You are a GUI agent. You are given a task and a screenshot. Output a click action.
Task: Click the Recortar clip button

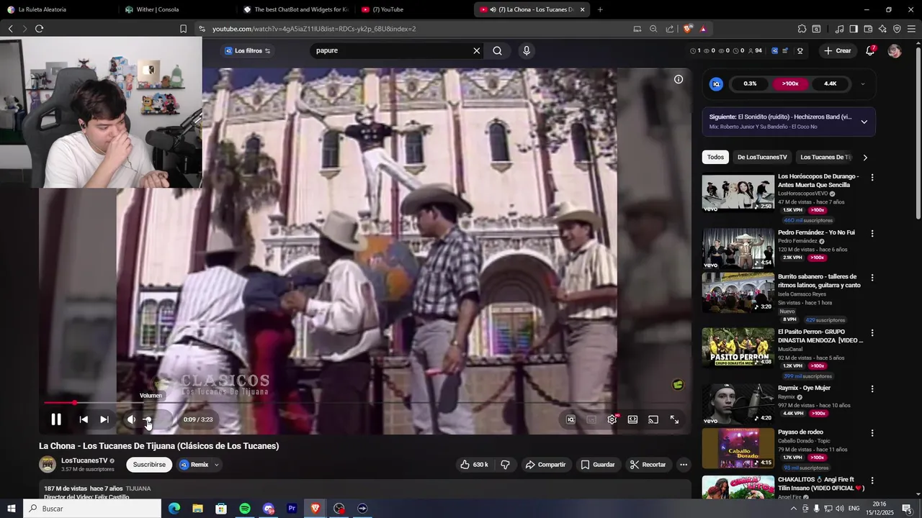[648, 465]
